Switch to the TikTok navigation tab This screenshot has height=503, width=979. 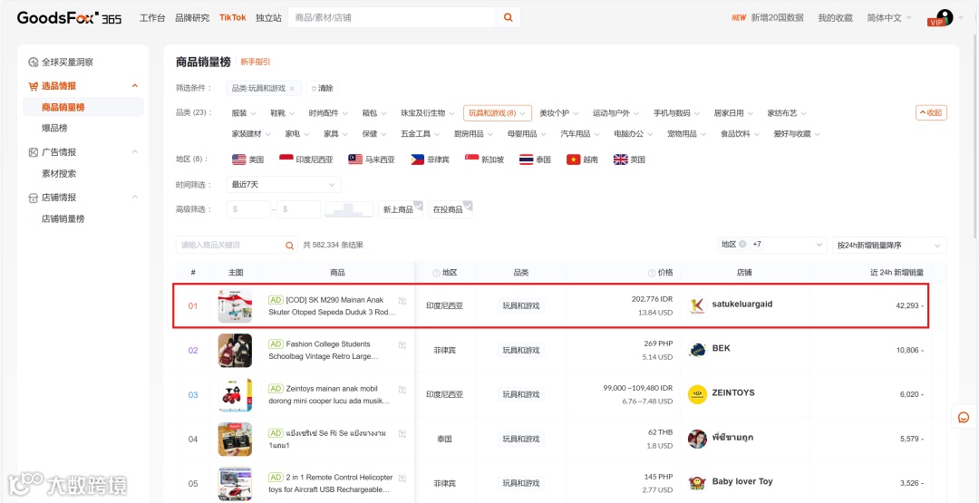(233, 17)
